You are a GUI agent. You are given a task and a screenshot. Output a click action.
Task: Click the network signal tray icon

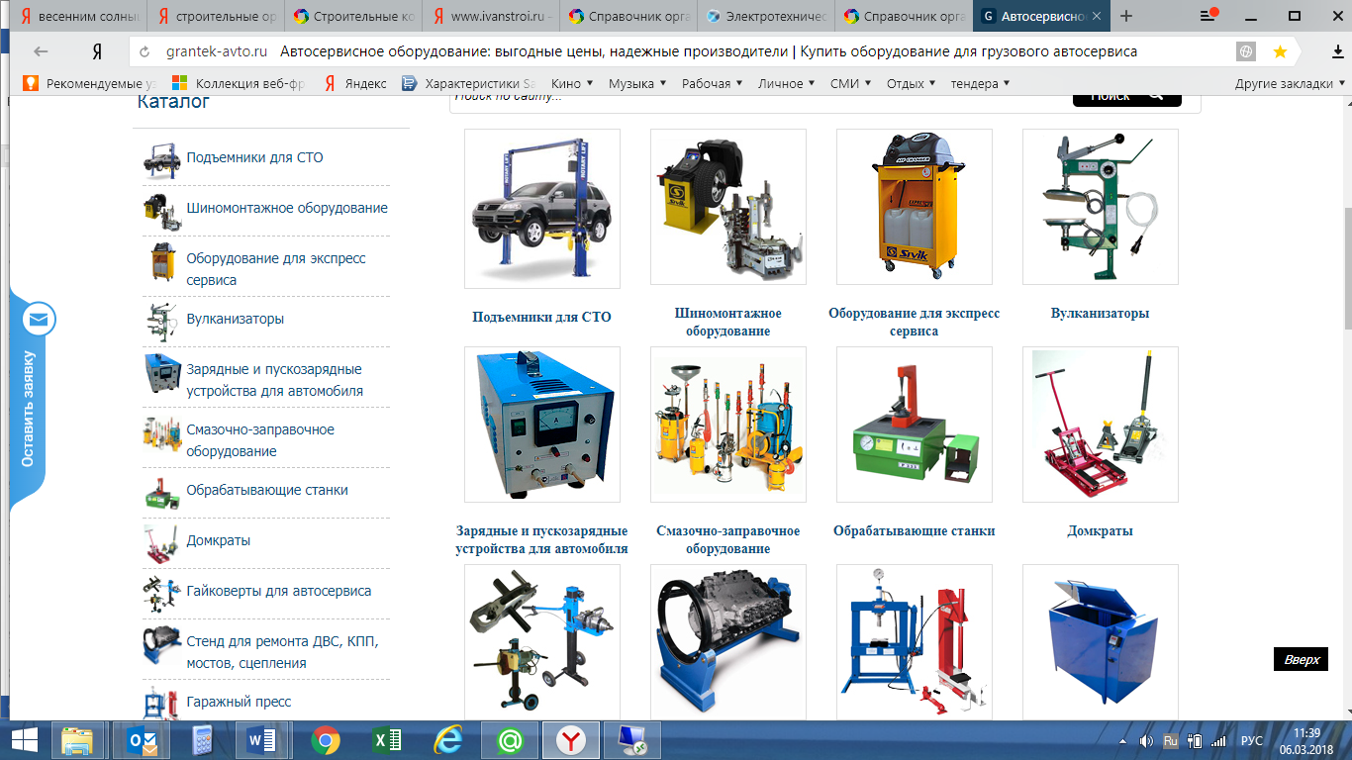click(x=1218, y=740)
